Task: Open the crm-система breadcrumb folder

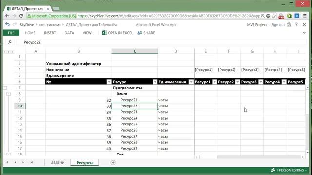Action: coord(50,25)
